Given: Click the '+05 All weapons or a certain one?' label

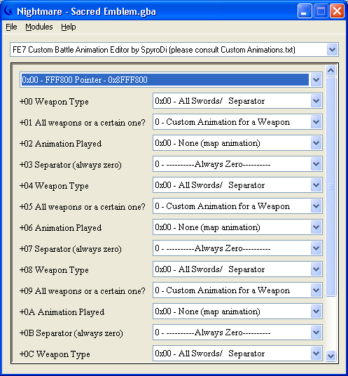Looking at the screenshot, I should point(83,207).
